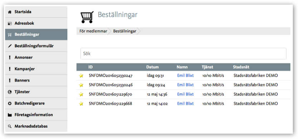This screenshot has width=300, height=139.
Task: Open Företagsinformation in the sidebar
Action: (x=36, y=115)
